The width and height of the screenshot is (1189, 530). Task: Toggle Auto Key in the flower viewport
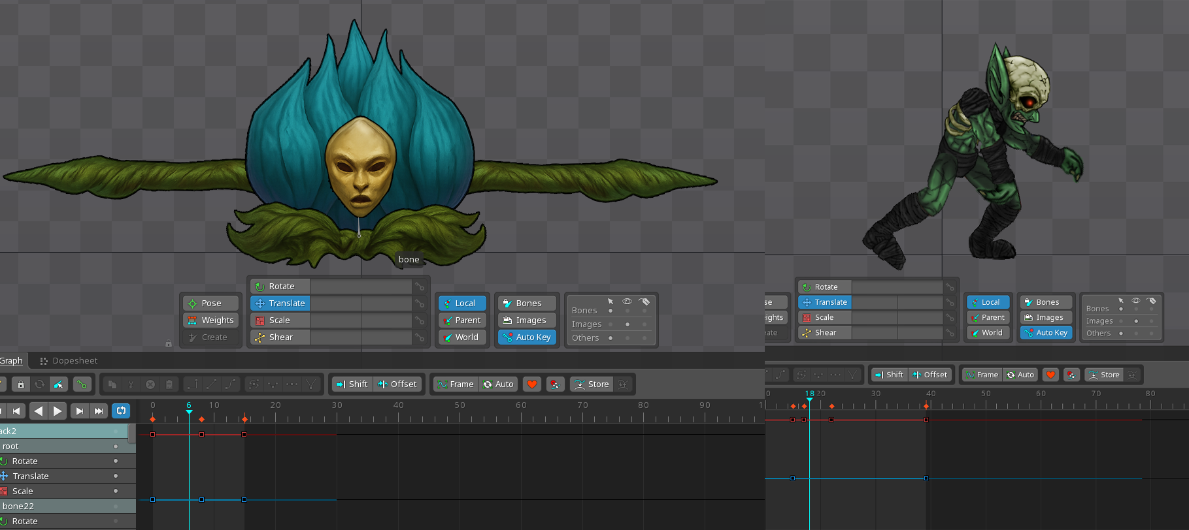527,337
